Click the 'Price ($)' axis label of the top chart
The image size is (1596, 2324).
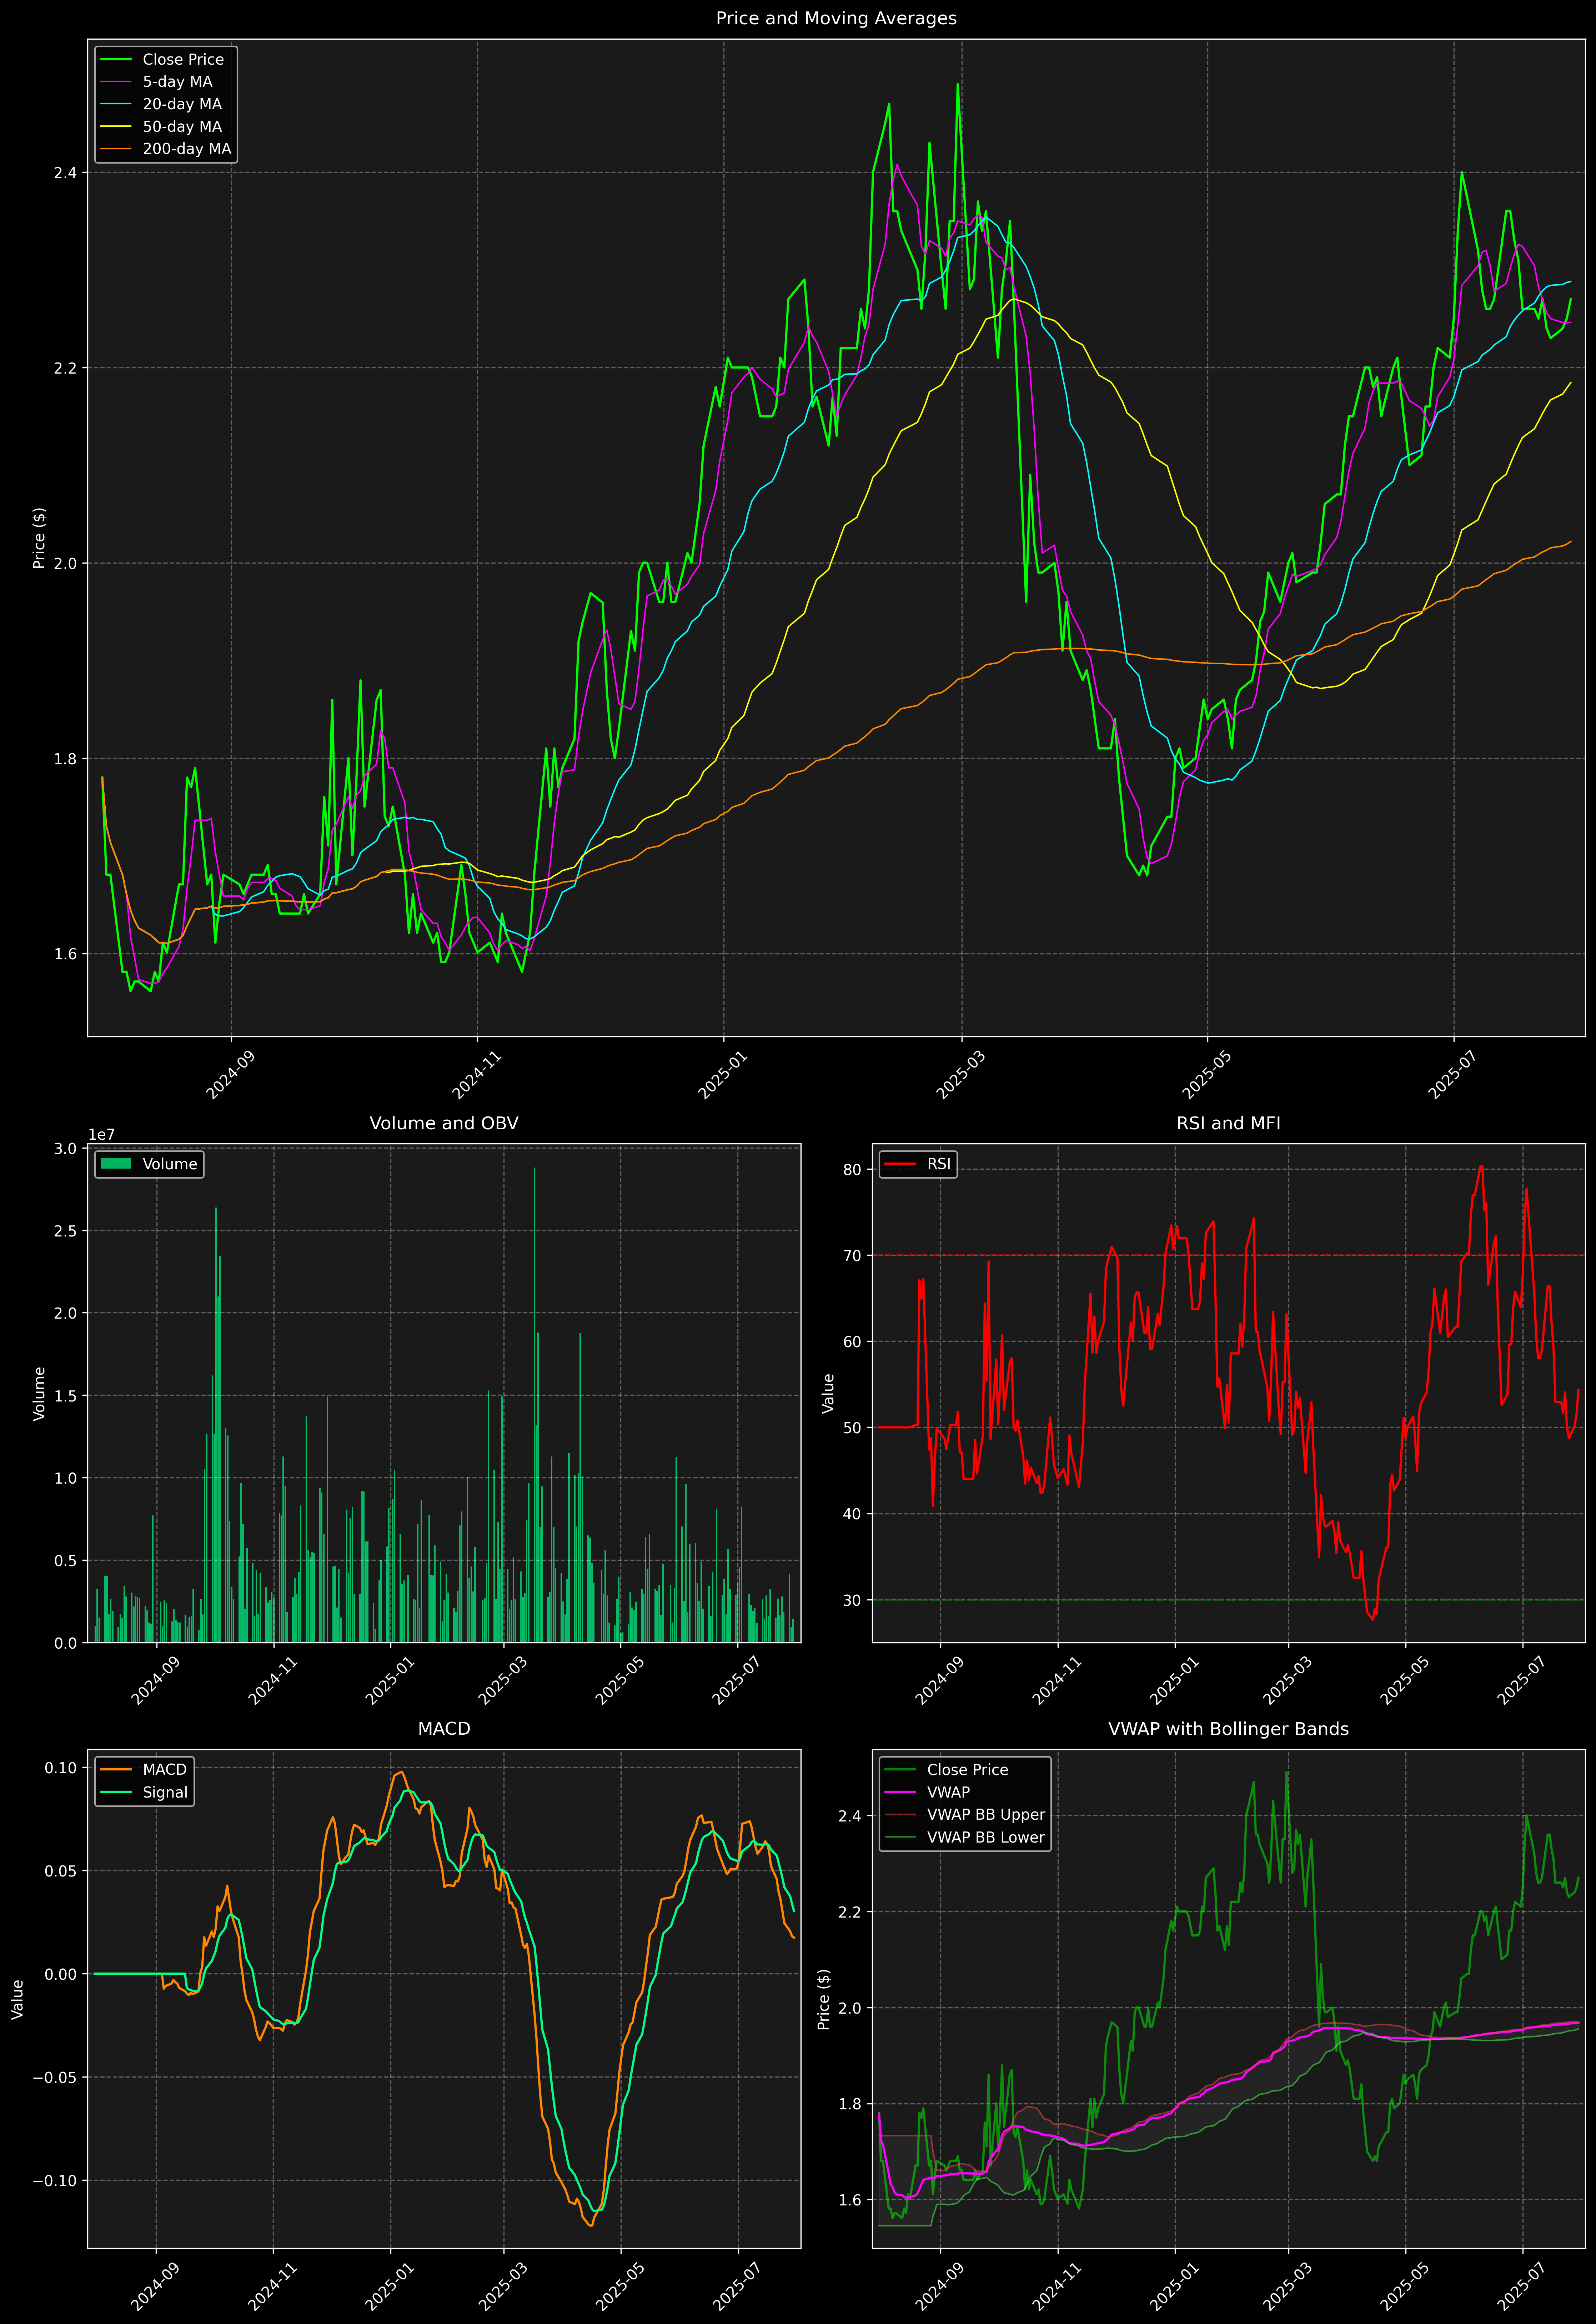tap(39, 538)
